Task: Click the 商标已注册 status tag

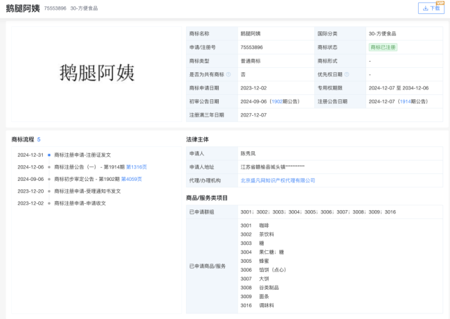Action: click(x=383, y=47)
